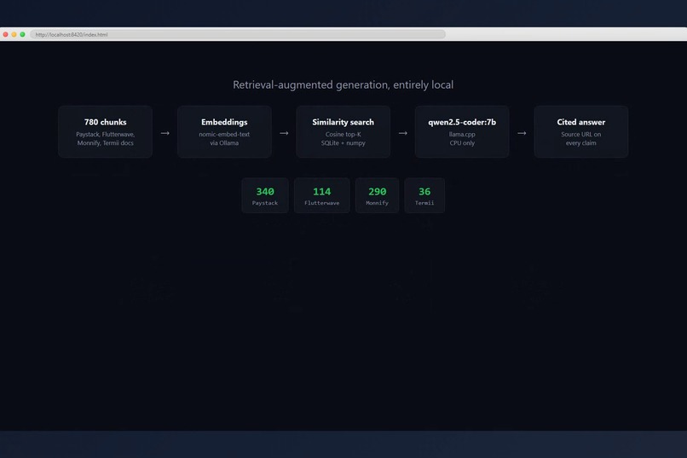
Task: Click the browser address bar URL field
Action: point(238,35)
